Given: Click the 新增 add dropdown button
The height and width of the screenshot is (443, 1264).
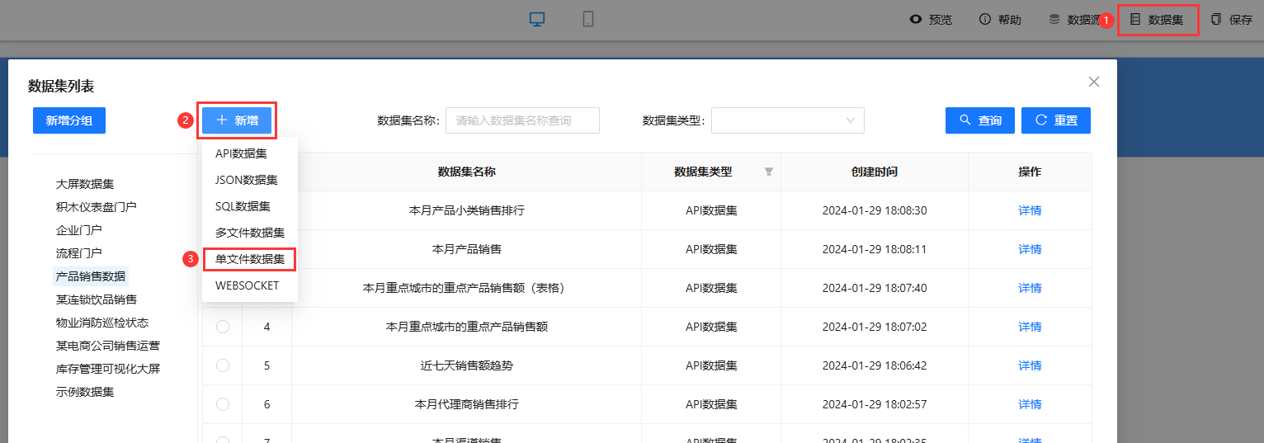Looking at the screenshot, I should [x=237, y=120].
